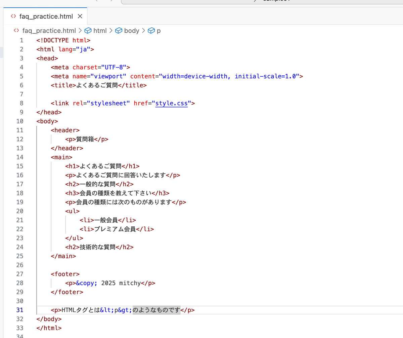Open the chevron between html and body breadcrumbs
The height and width of the screenshot is (338, 403).
click(x=111, y=30)
